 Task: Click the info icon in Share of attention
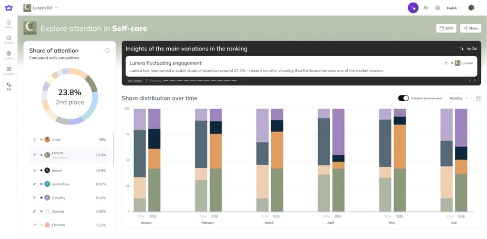107,50
